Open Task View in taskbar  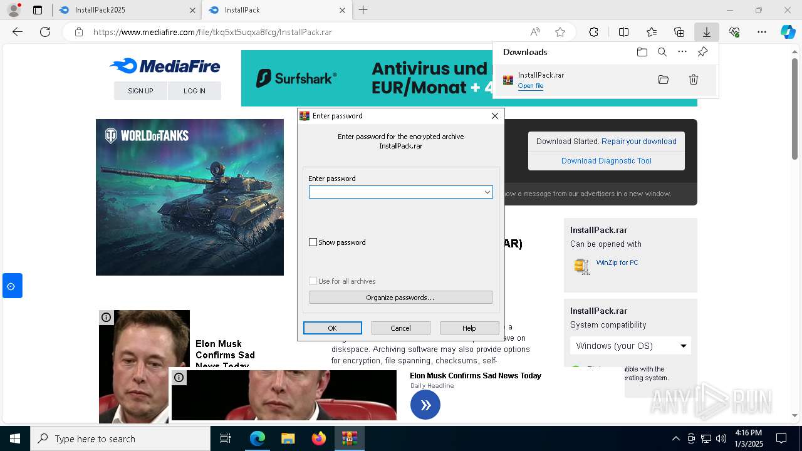(226, 438)
